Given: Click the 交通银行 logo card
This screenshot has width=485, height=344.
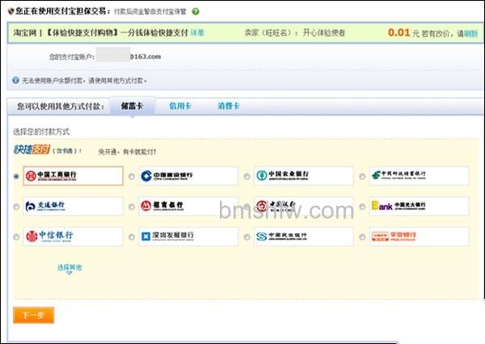Looking at the screenshot, I should coord(73,206).
